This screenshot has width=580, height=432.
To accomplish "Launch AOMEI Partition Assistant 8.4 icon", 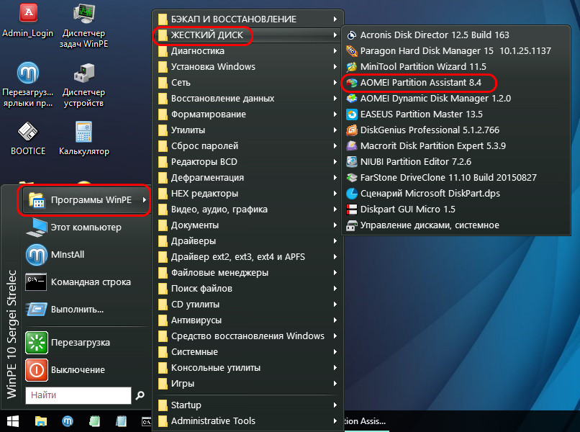I will [x=351, y=83].
